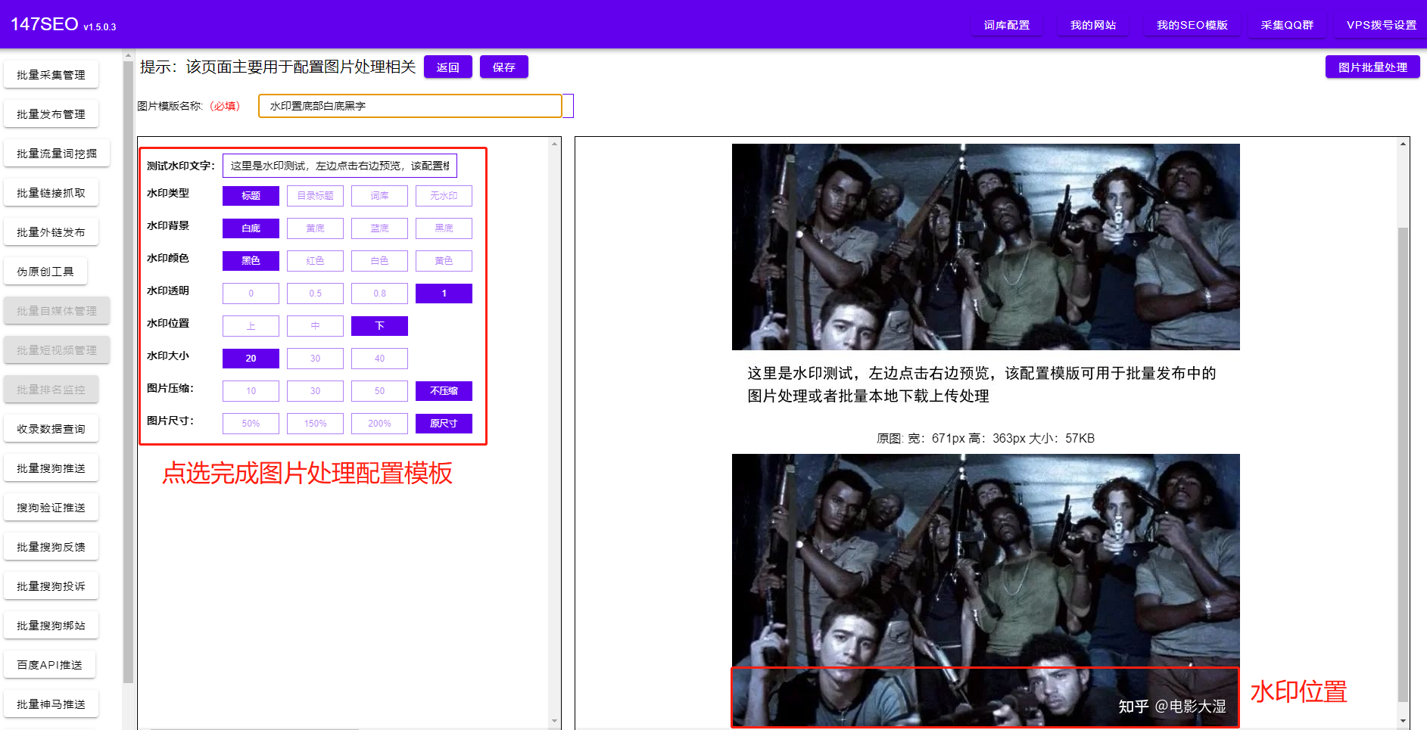Open 批量神马推送 in sidebar

pos(51,704)
